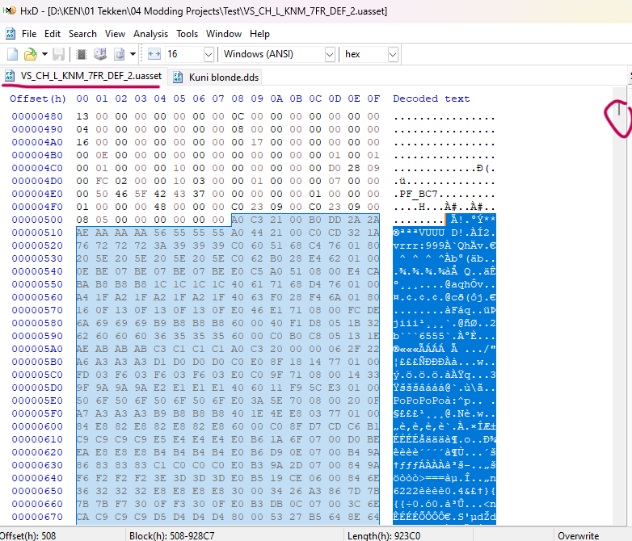Open the Window menu
Image resolution: width=632 pixels, height=541 pixels.
224,34
